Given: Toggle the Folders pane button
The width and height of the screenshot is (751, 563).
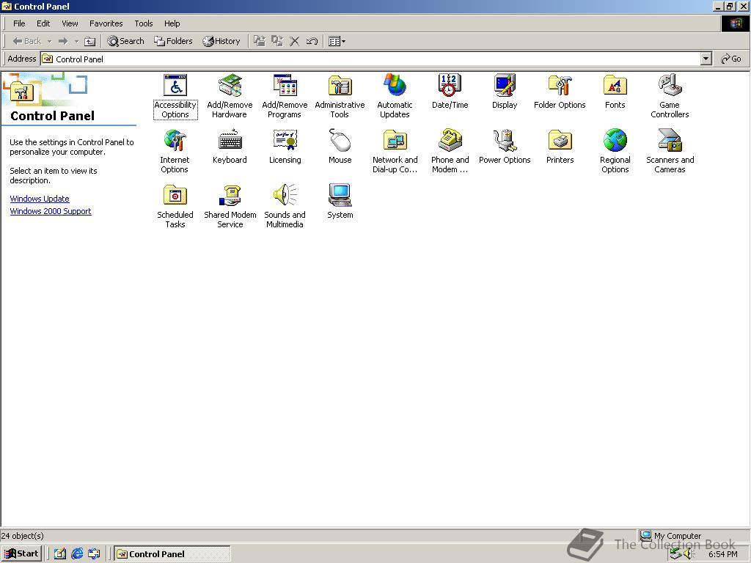Looking at the screenshot, I should tap(173, 41).
